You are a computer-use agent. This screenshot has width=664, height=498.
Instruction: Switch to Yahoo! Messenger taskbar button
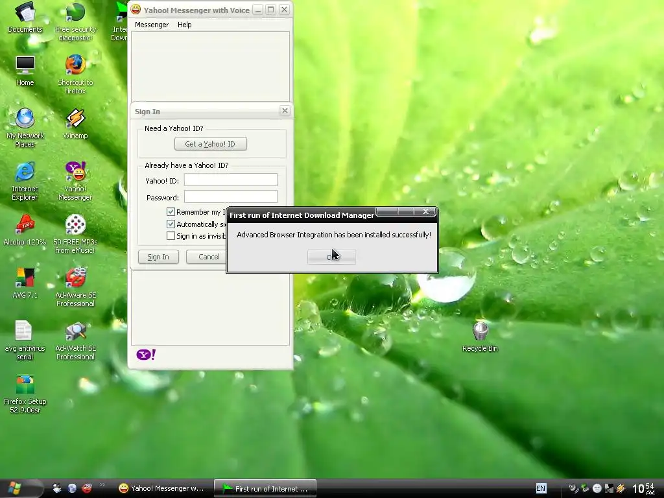coord(161,488)
